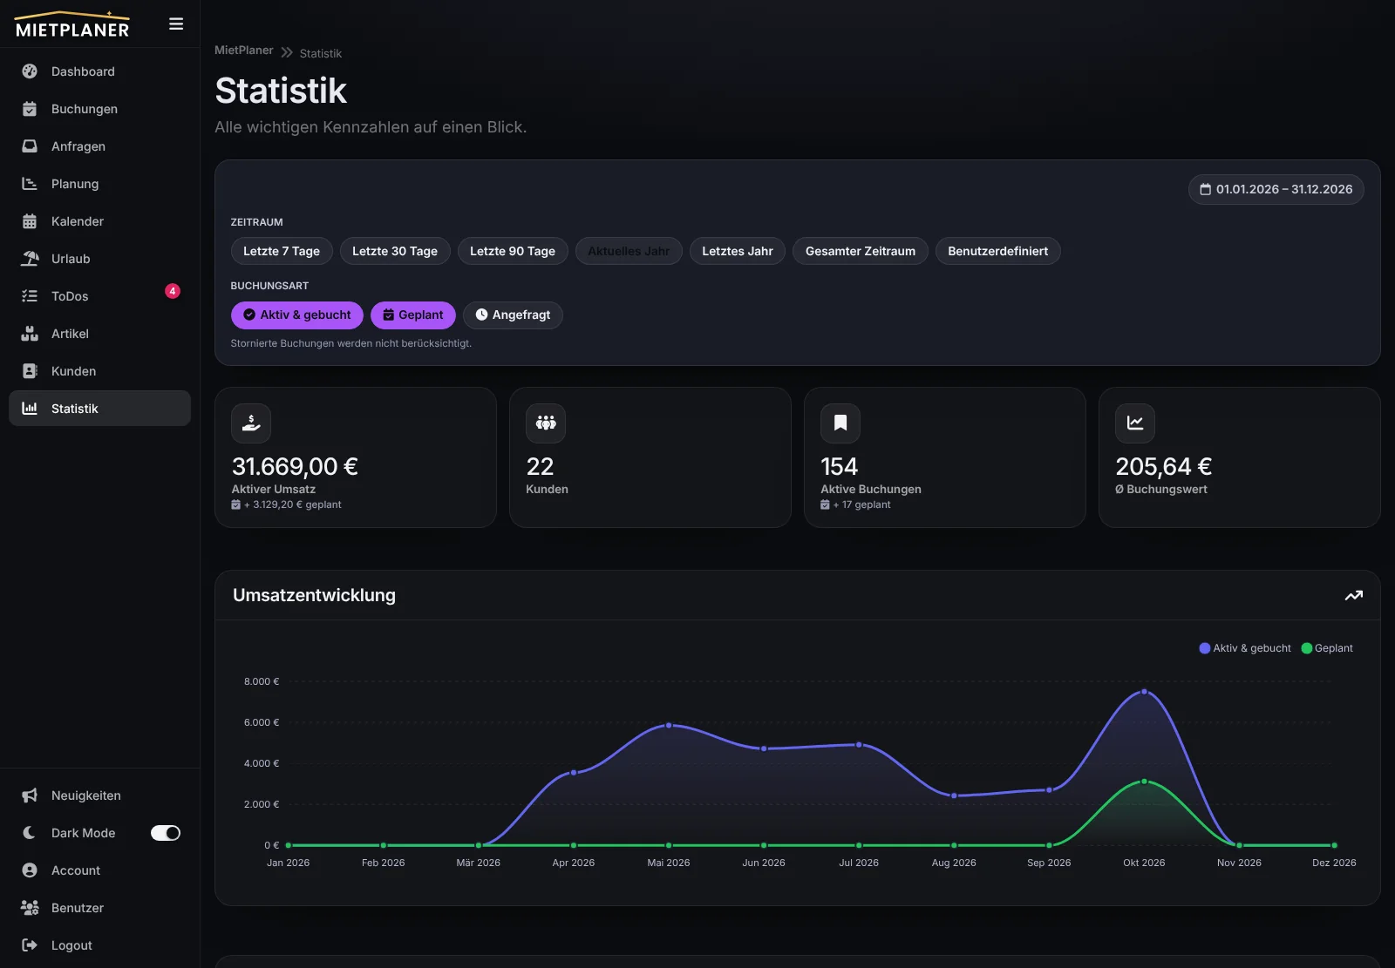Image resolution: width=1395 pixels, height=968 pixels.
Task: Open Kunden address book icon
Action: (30, 371)
